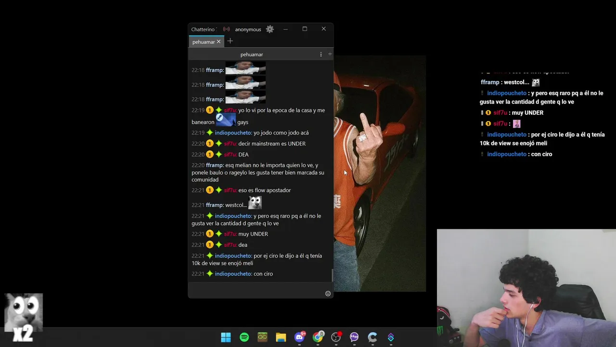The width and height of the screenshot is (616, 347).
Task: Click indiopoucheto name on 'yo jodo como jodo'
Action: click(233, 133)
